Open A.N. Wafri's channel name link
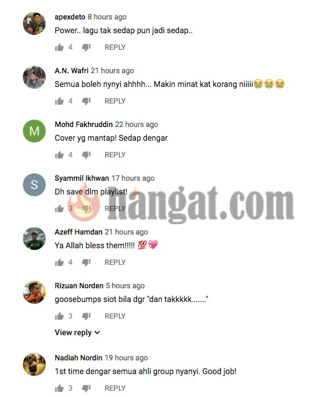Screen dimensions: 317x397 point(71,70)
